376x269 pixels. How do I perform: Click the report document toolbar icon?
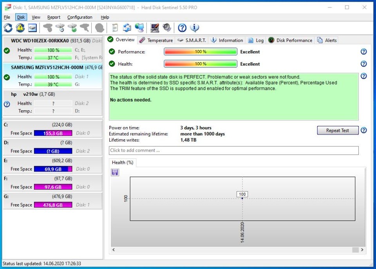click(x=115, y=28)
